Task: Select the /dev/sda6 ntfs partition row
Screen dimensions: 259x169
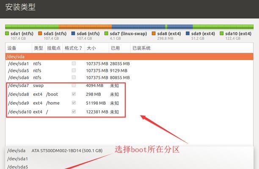Action: 129,77
